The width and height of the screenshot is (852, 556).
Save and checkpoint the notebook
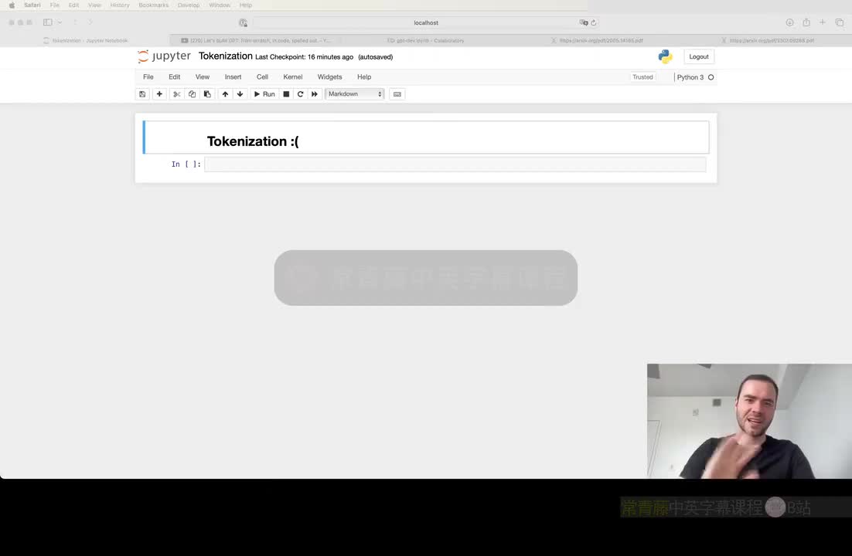tap(142, 94)
